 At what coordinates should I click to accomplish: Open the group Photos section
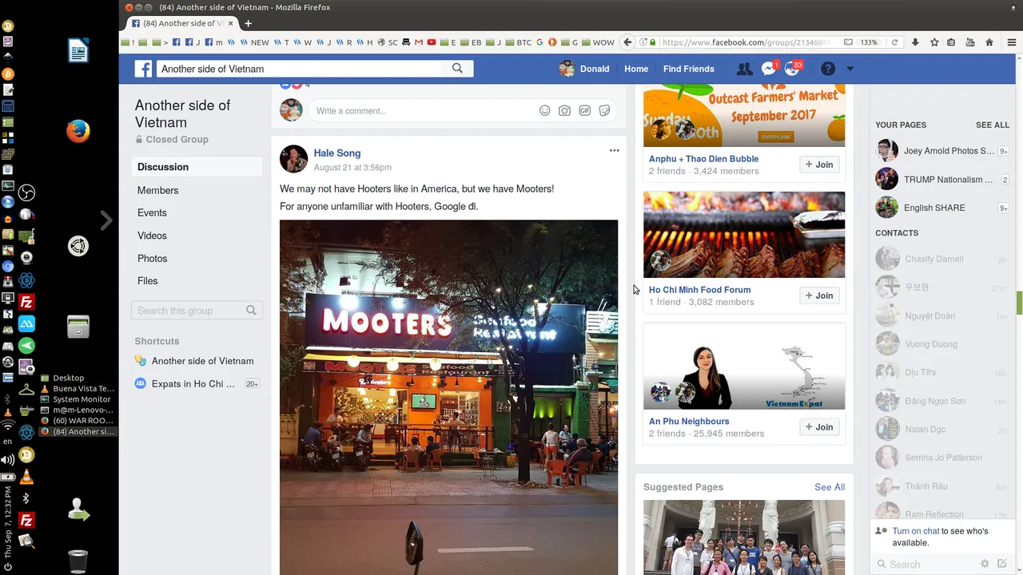coord(152,258)
